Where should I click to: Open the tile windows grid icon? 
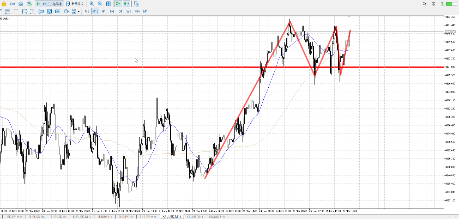coord(109,4)
